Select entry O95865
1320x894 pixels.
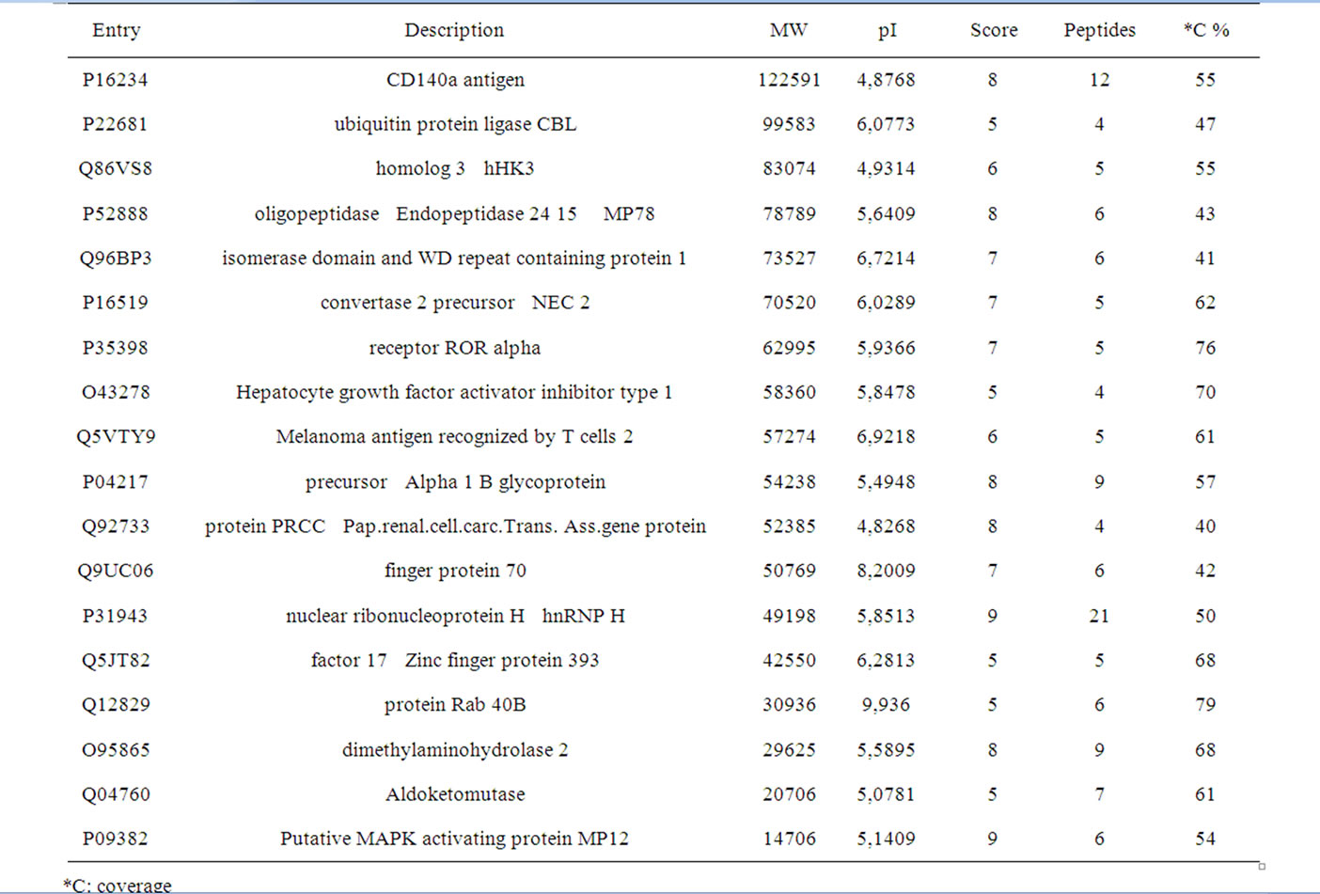pyautogui.click(x=115, y=750)
